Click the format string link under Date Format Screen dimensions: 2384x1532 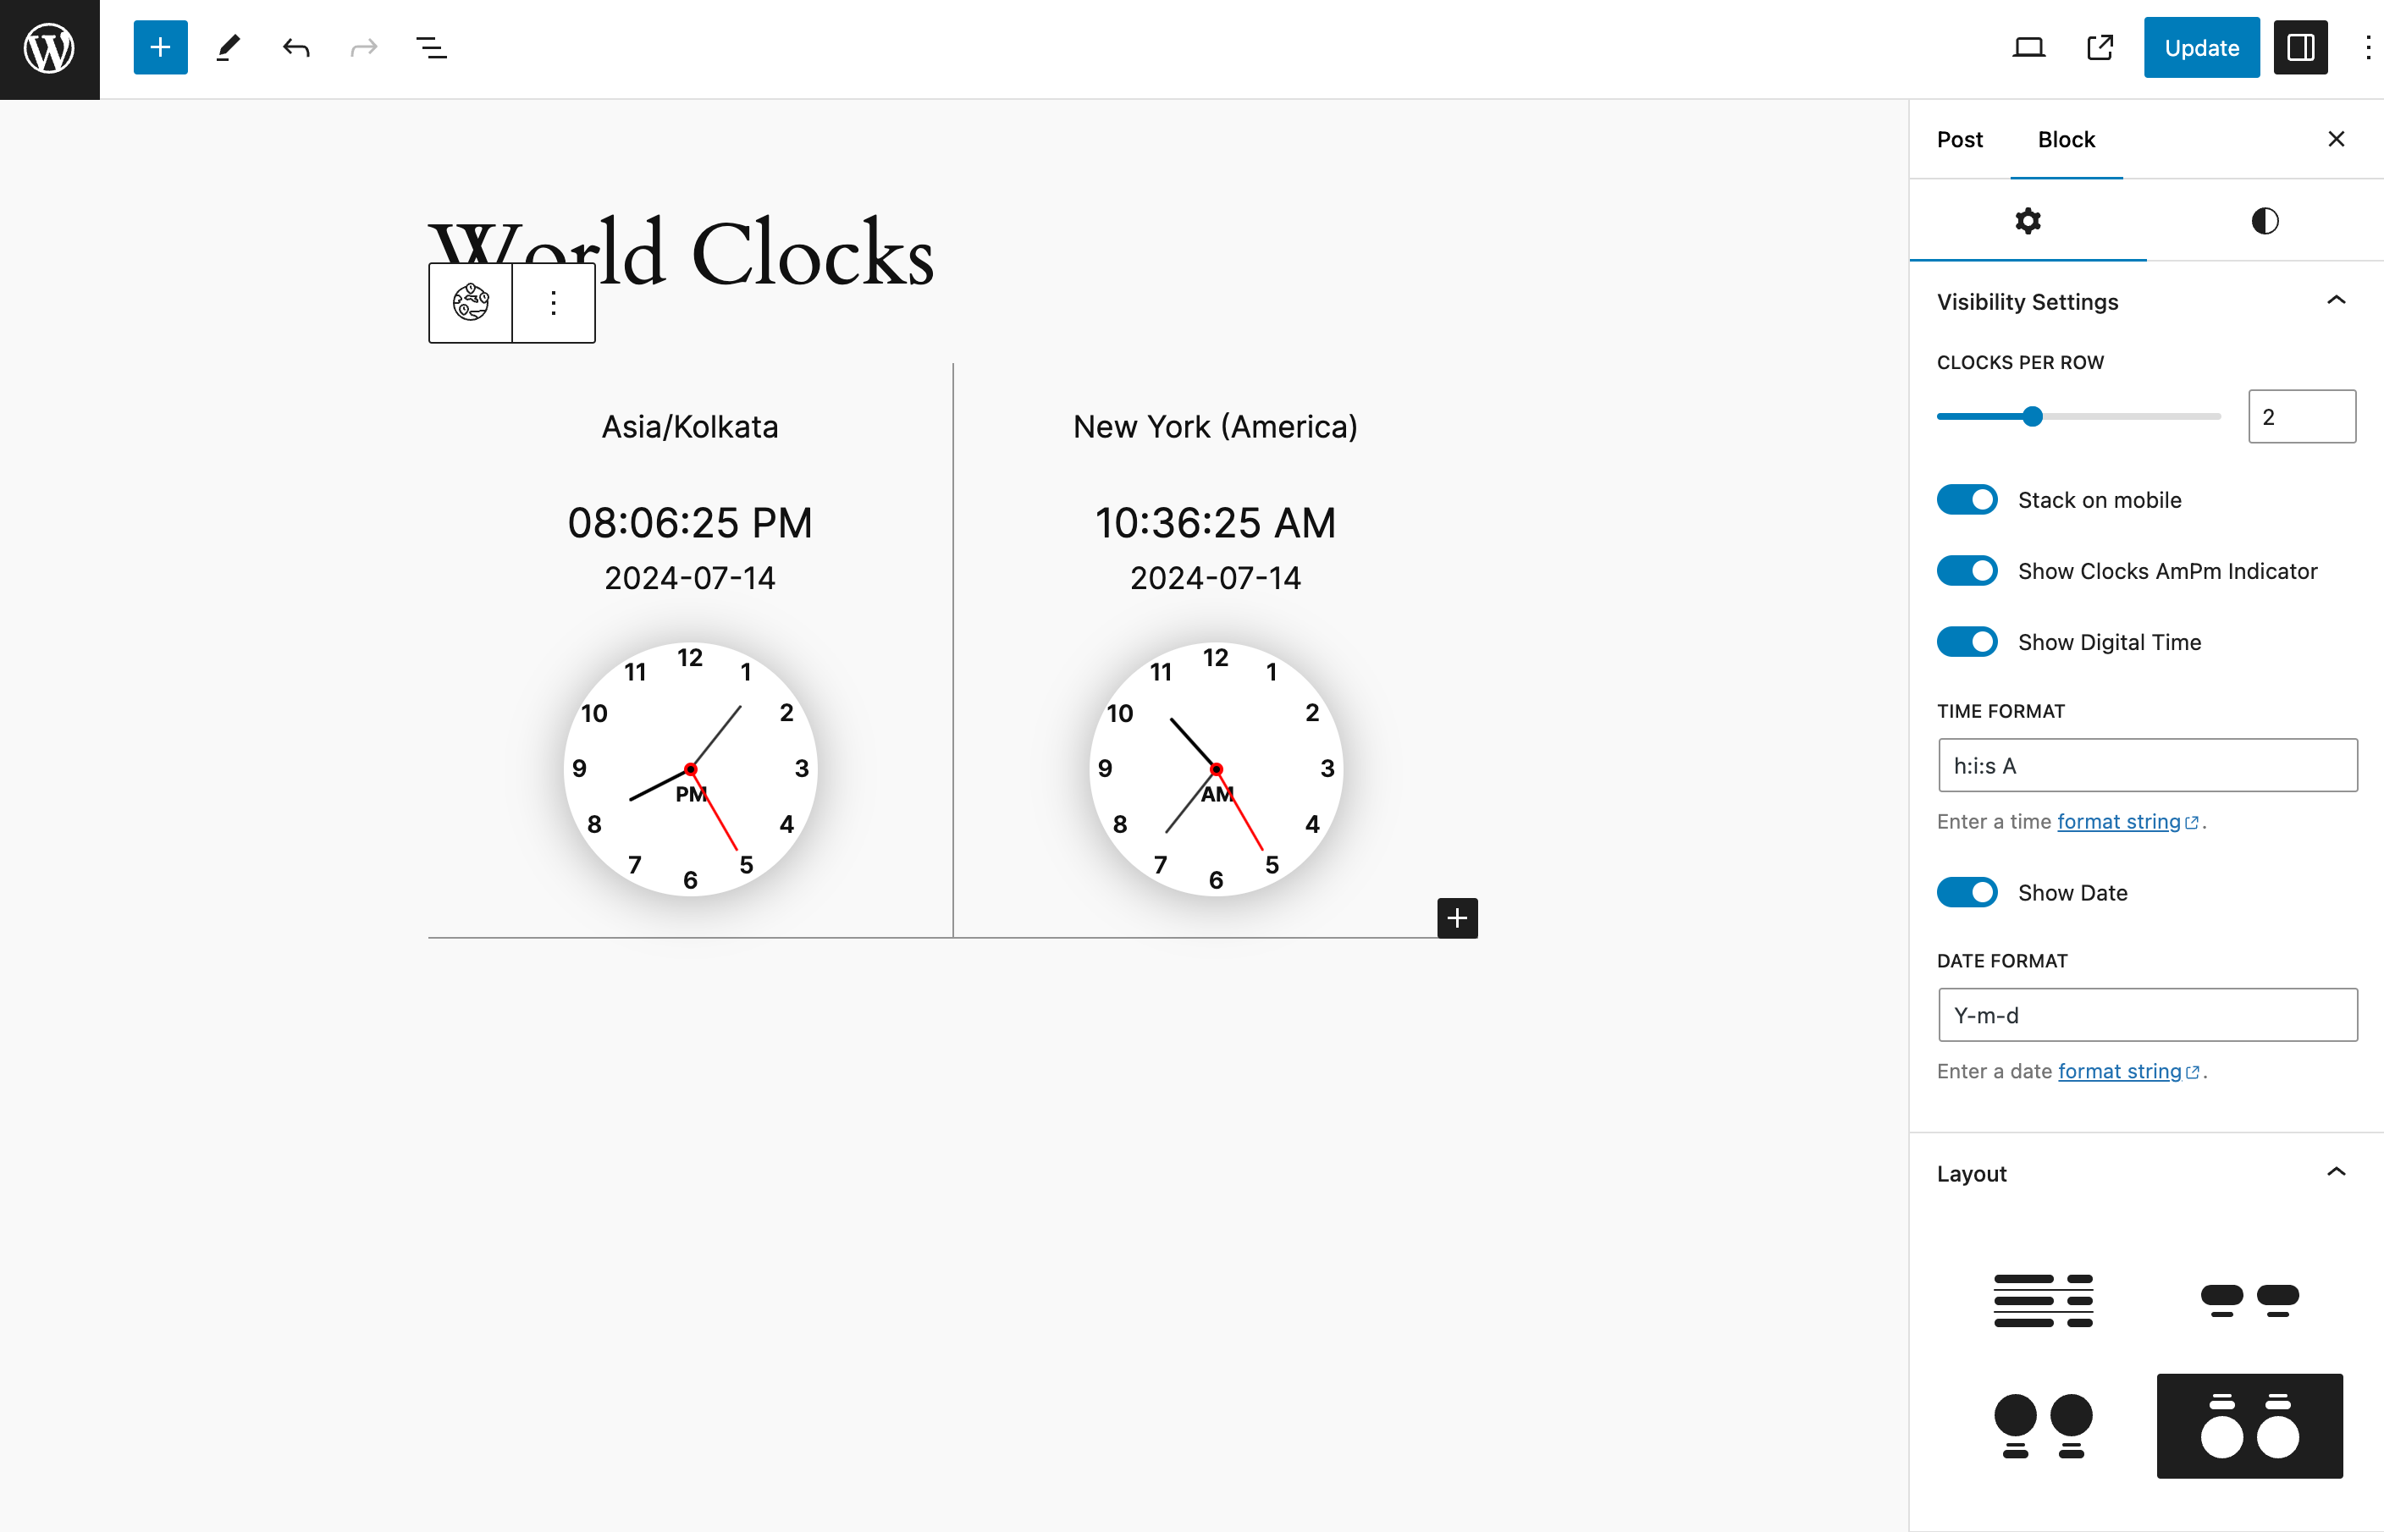2120,1072
